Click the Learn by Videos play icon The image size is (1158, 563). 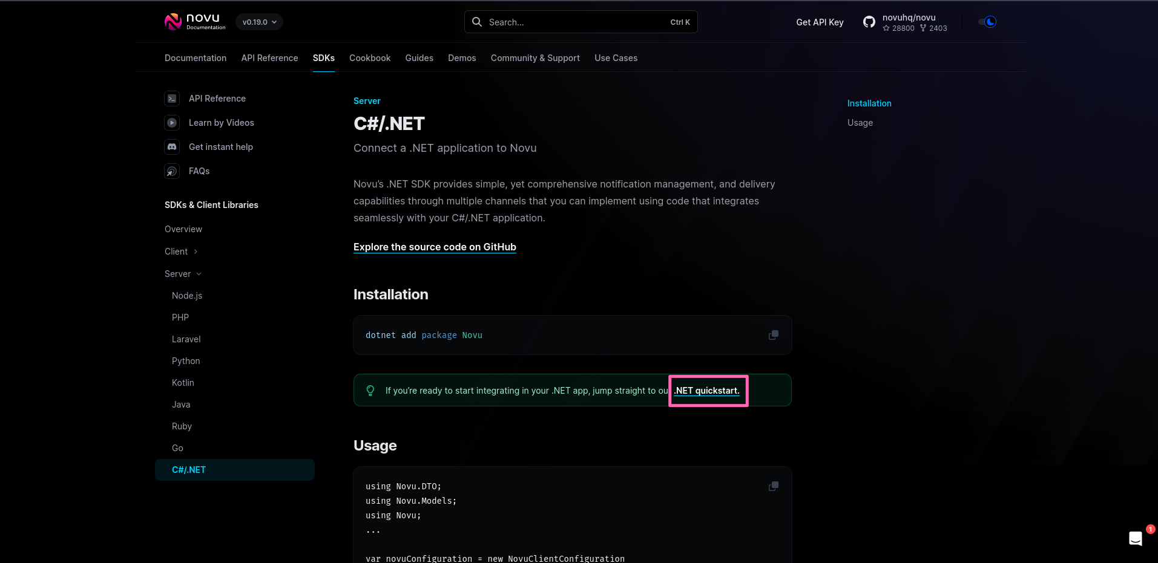[x=172, y=122]
